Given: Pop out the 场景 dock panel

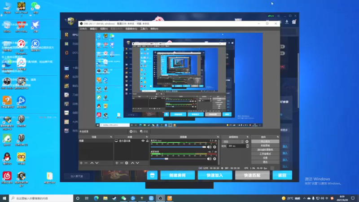Looking at the screenshot, I should click(x=111, y=137).
